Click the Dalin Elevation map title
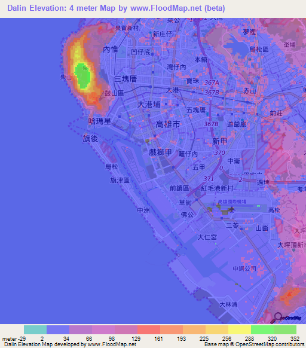This screenshot has height=348, width=306. point(116,8)
